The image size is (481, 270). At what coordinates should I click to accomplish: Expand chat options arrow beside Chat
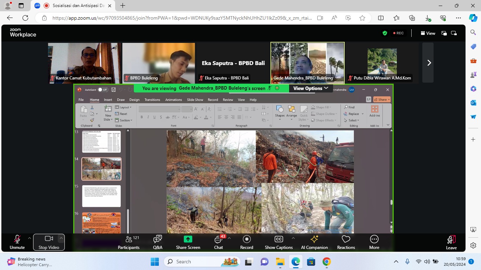tap(229, 238)
